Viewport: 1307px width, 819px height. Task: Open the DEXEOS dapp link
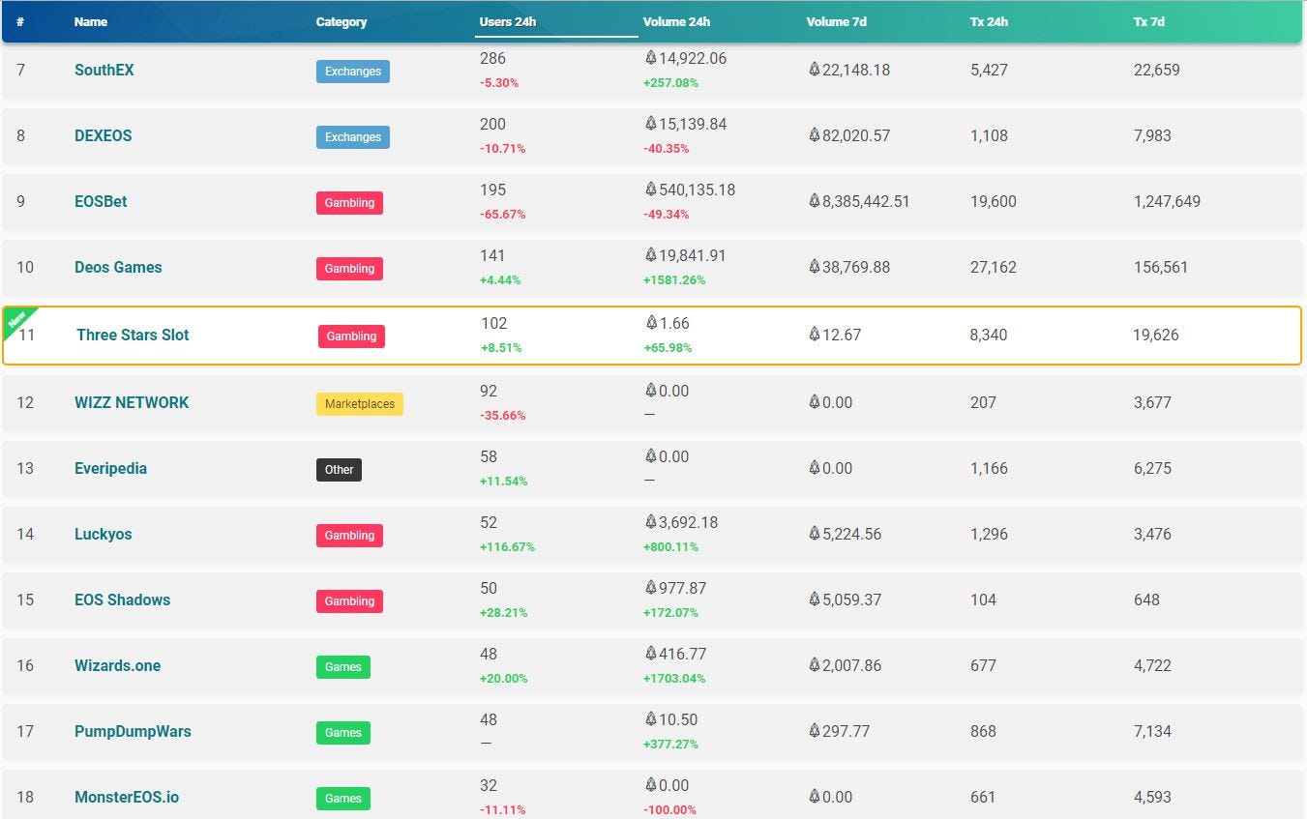[104, 135]
